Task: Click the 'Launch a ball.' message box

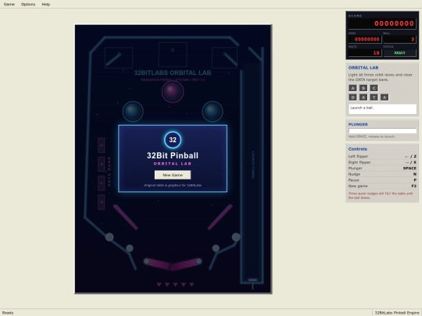Action: (382, 109)
